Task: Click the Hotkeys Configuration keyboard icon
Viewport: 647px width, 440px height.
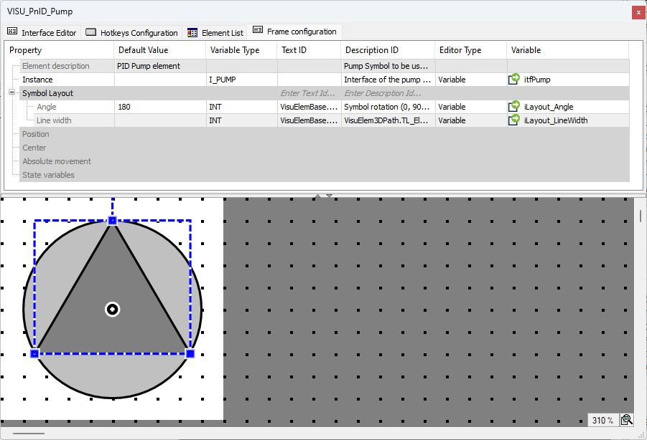Action: point(91,32)
